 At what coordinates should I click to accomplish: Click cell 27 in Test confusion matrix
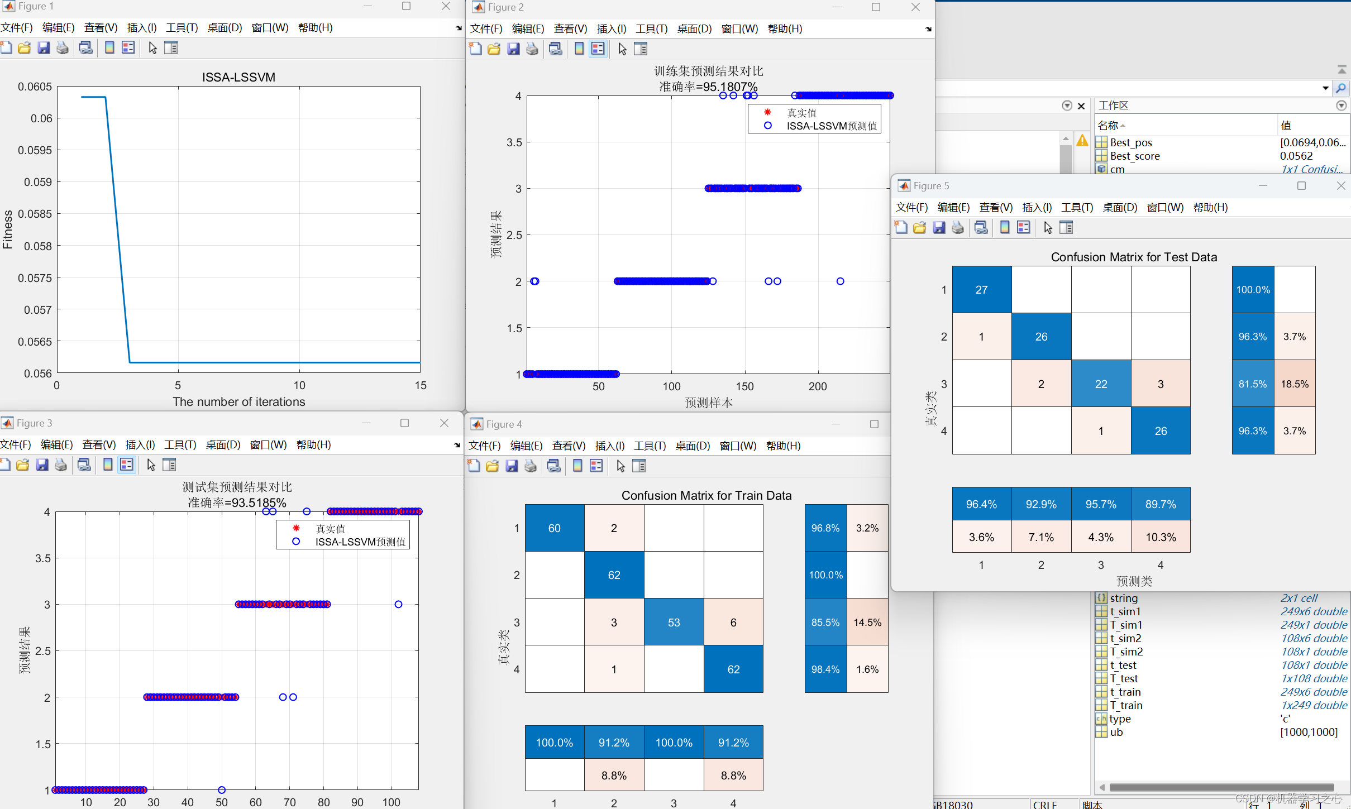click(981, 290)
